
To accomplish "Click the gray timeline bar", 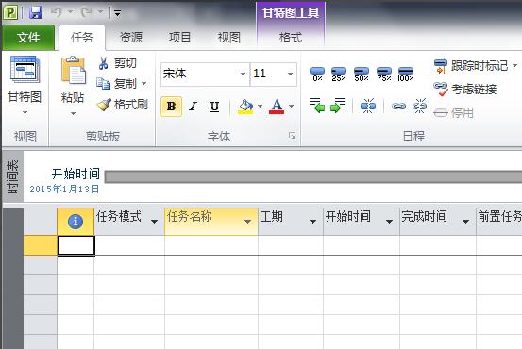I will point(313,176).
